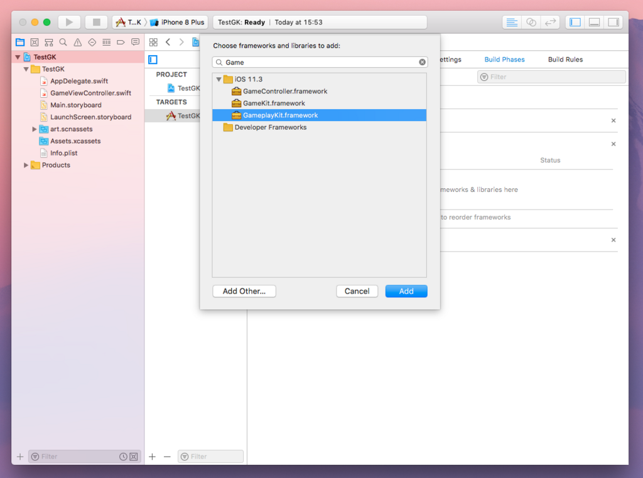Viewport: 643px width, 478px height.
Task: Collapse the TestGK project root
Action: [x=18, y=57]
